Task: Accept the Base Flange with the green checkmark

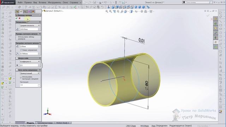Action: tap(17, 18)
